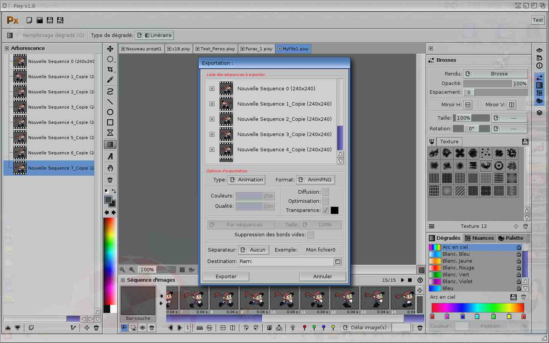Click the zoom in magnifier icon
Screen dimensions: 549x343
click(x=132, y=269)
